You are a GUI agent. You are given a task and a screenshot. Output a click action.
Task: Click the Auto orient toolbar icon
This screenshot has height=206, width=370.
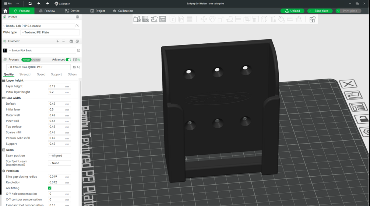point(154,19)
